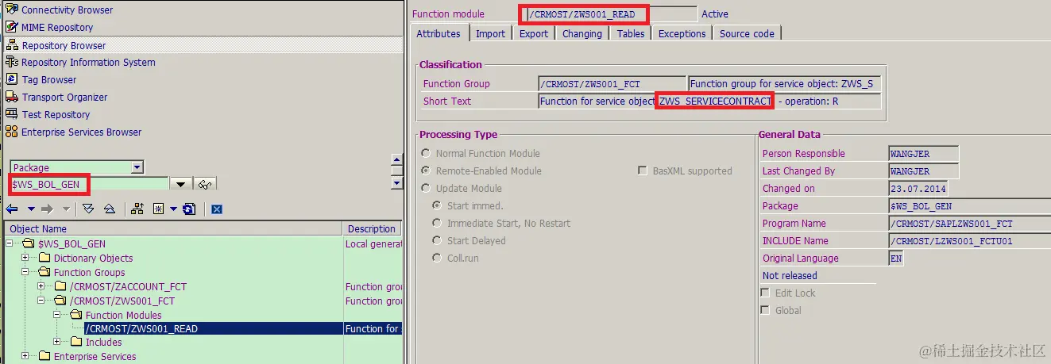Click the blue back arrow in navigation toolbar

click(x=12, y=209)
